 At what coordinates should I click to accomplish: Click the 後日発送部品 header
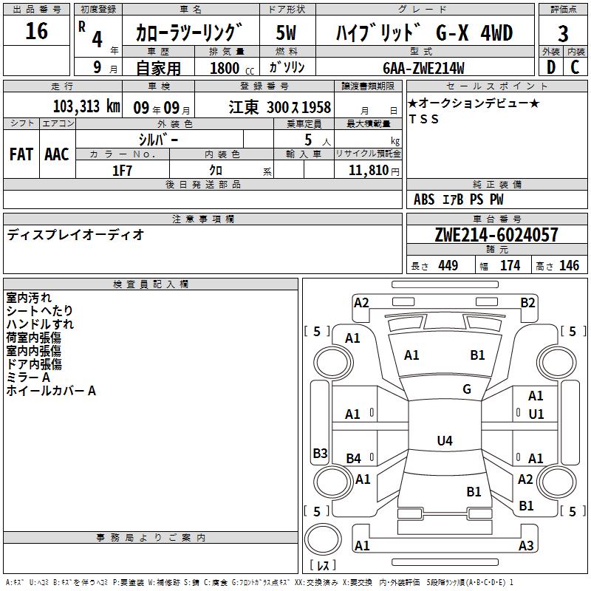(x=202, y=184)
